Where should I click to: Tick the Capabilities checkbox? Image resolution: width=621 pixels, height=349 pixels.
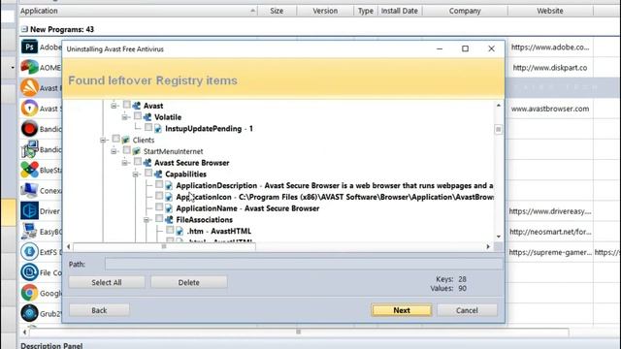pyautogui.click(x=148, y=173)
